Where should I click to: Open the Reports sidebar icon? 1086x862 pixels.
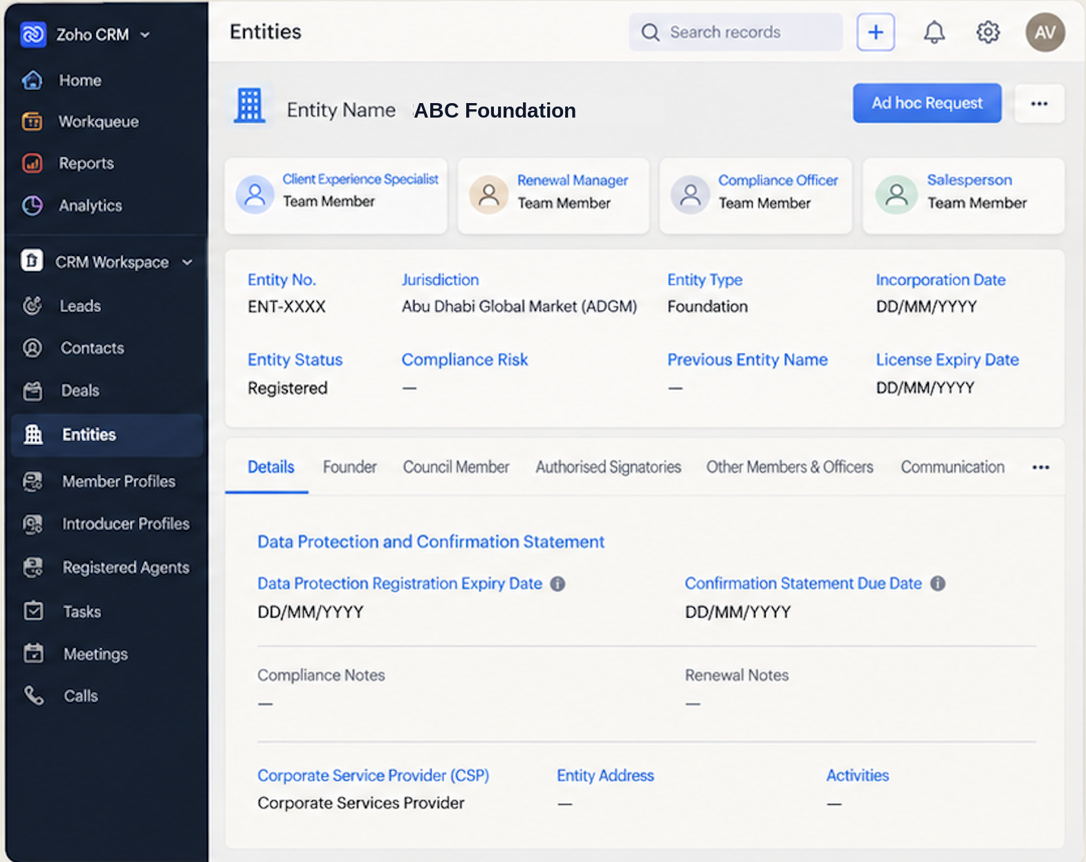[33, 163]
